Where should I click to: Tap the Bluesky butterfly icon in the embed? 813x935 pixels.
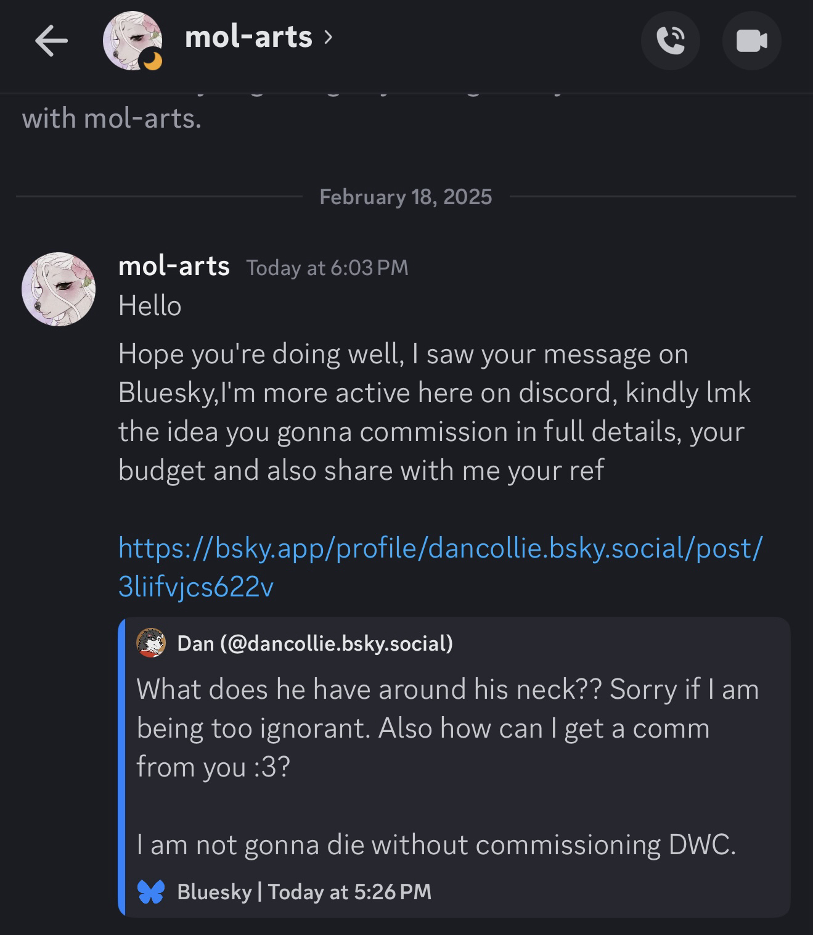[x=151, y=892]
